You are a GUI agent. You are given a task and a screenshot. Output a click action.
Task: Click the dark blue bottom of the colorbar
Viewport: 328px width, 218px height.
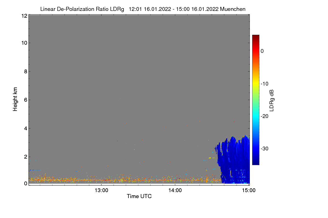[256, 162]
